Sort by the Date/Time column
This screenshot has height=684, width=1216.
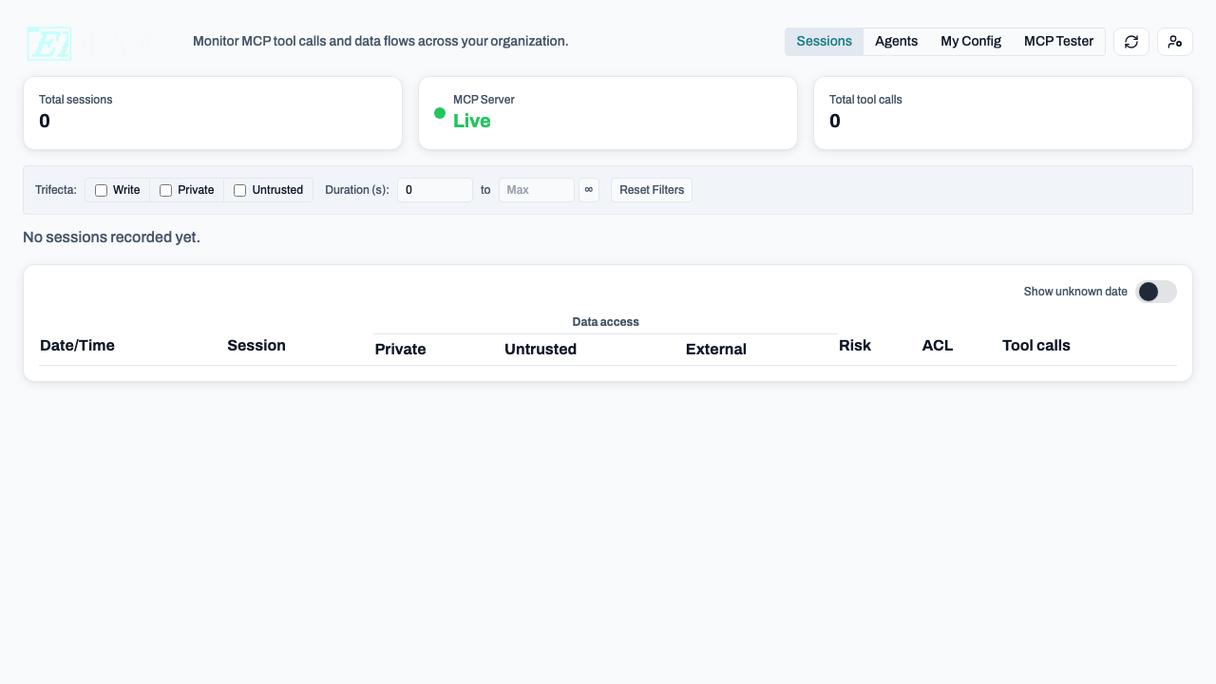(77, 346)
